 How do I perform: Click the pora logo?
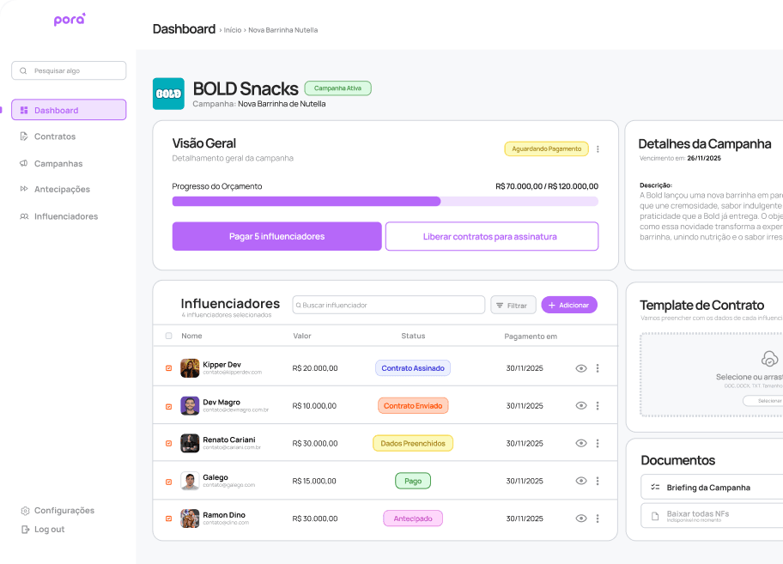(x=70, y=20)
